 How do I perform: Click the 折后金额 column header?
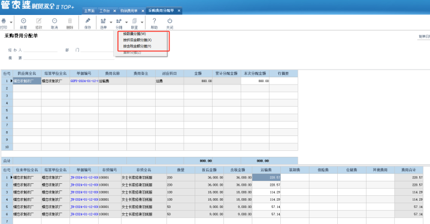209,170
